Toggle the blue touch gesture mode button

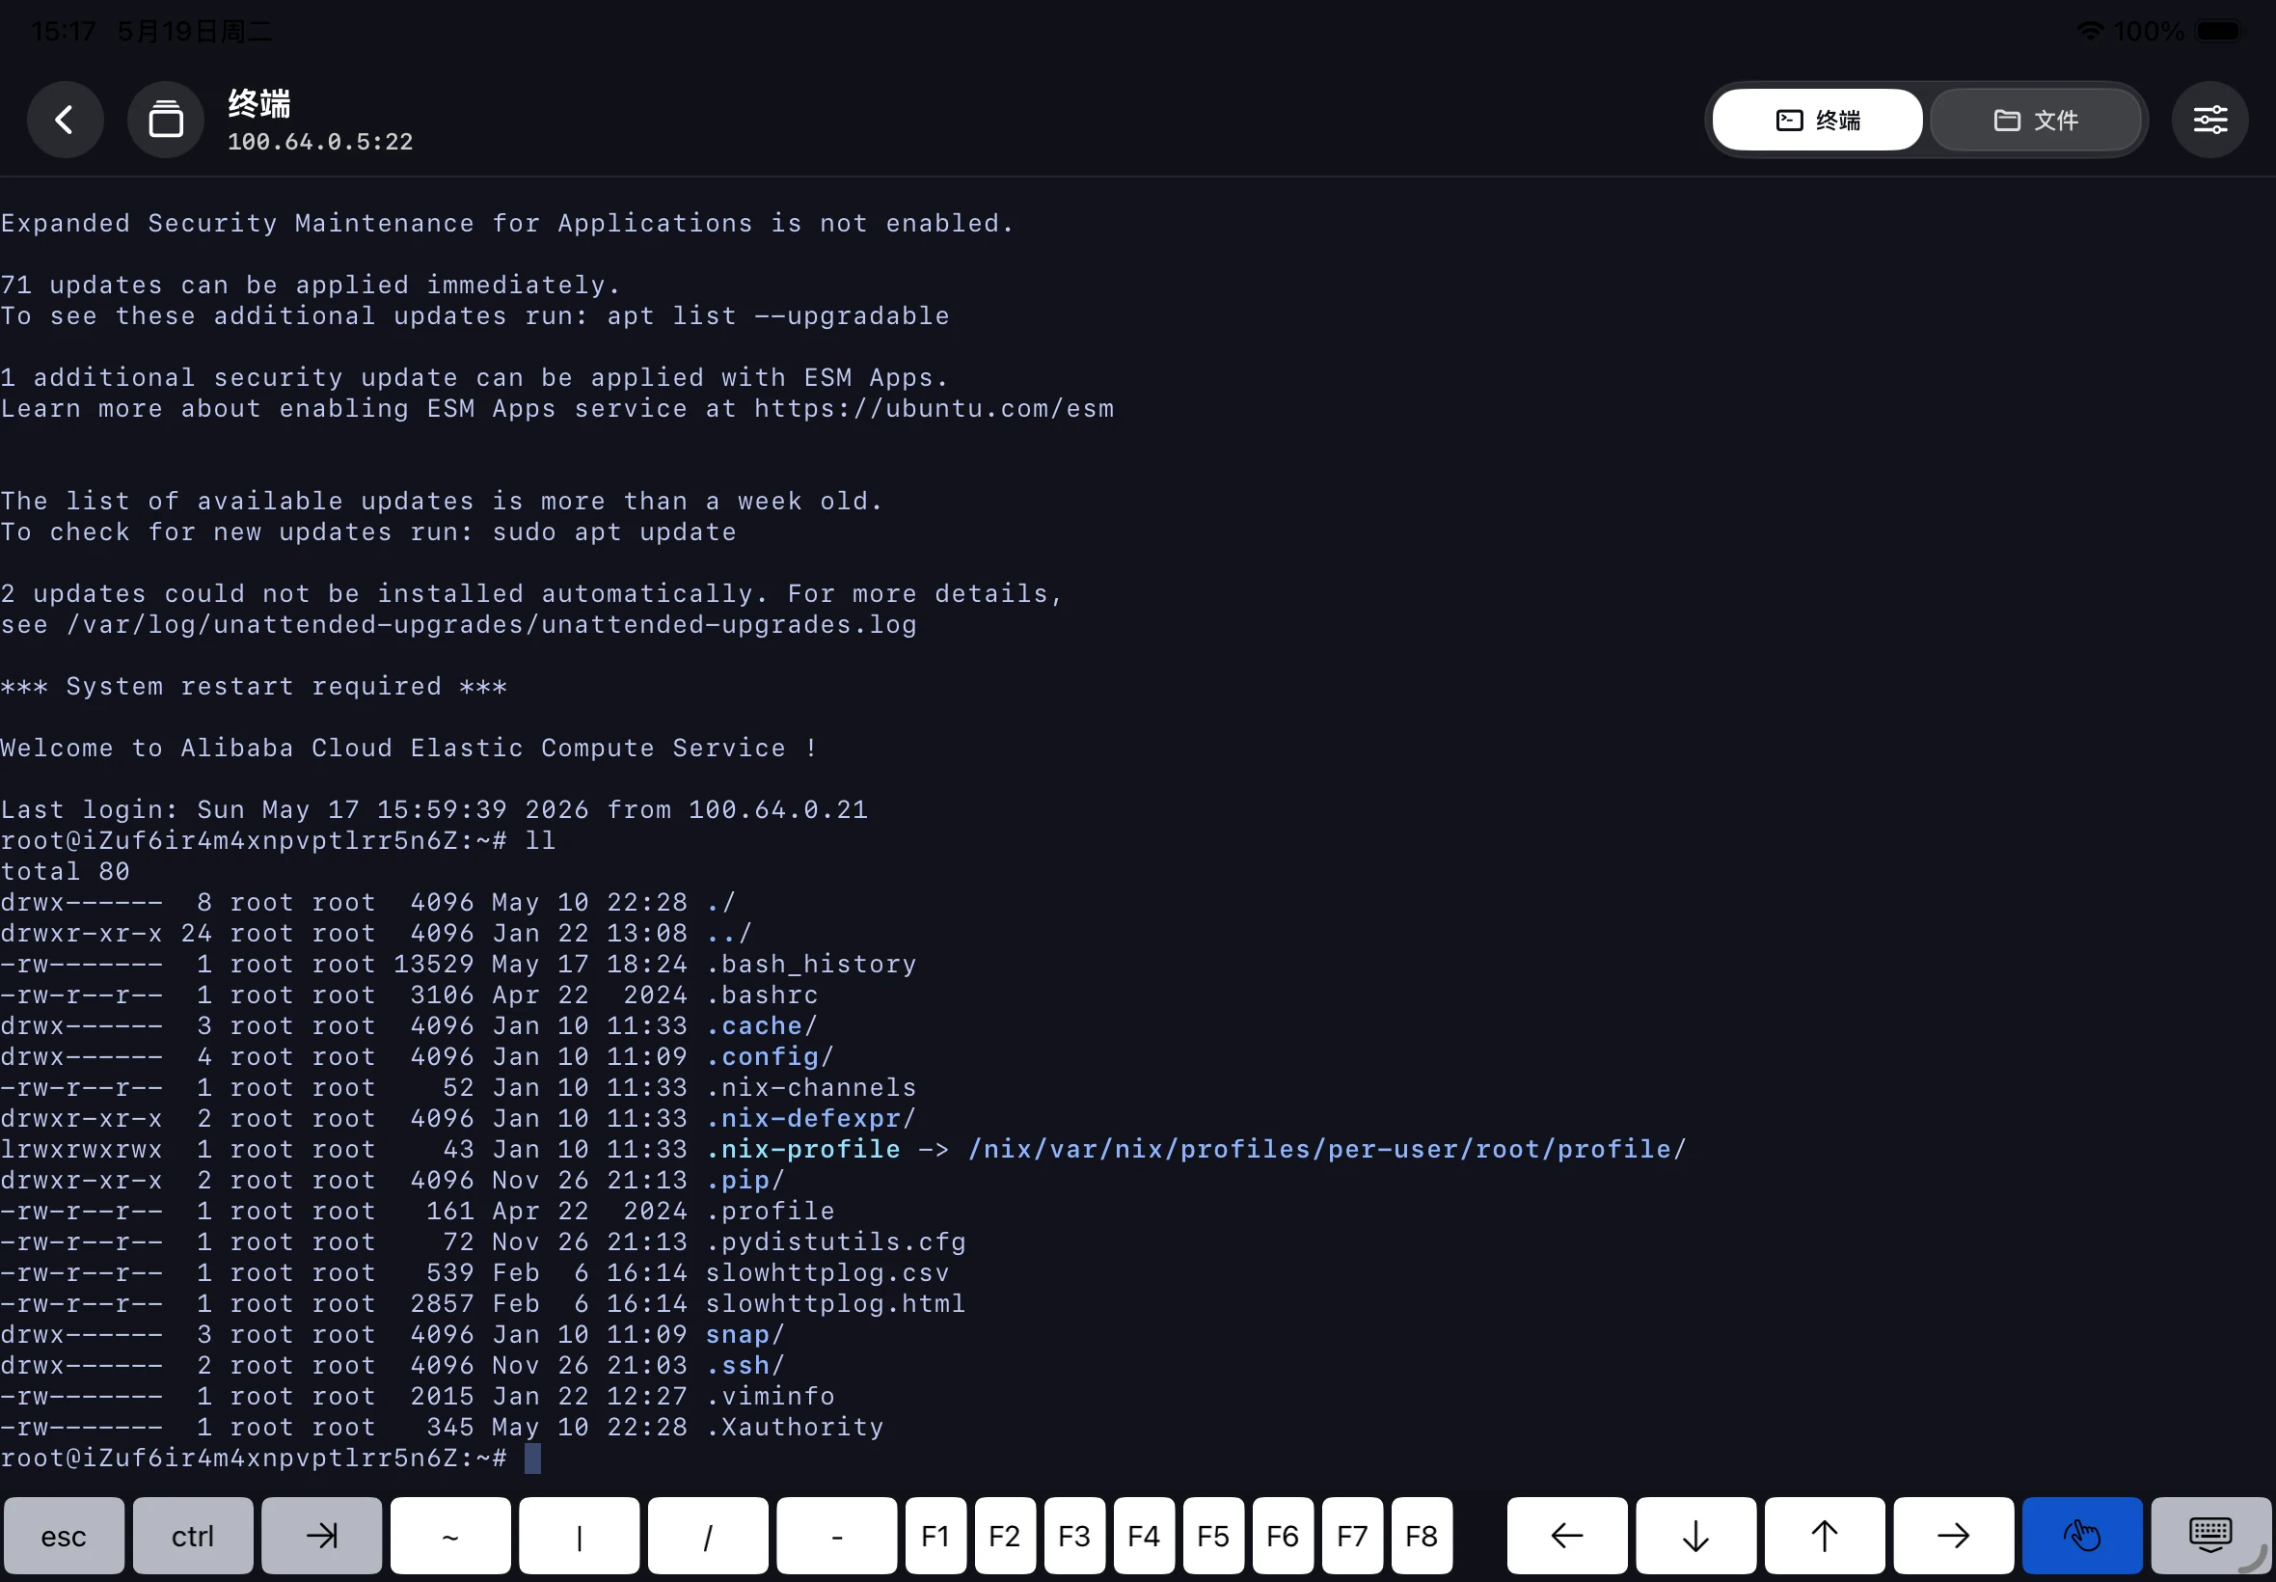2083,1536
